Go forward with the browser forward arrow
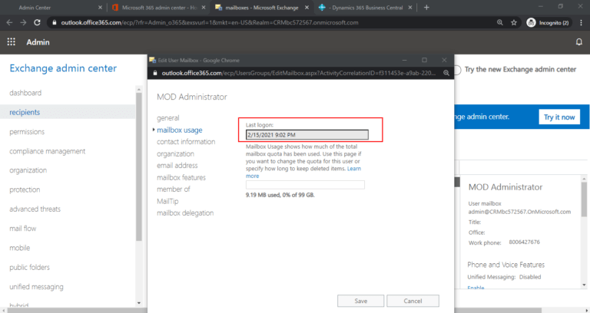Viewport: 590px width, 313px height. coord(23,22)
